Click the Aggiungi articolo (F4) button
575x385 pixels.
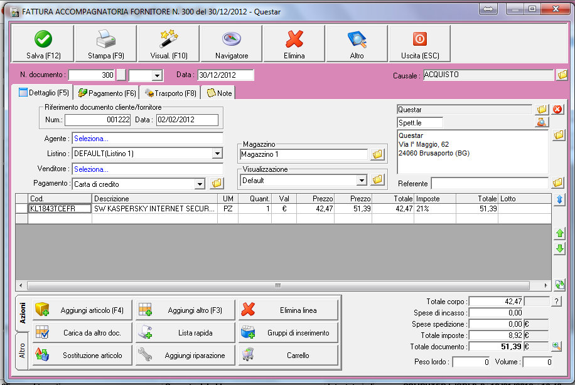(x=83, y=310)
